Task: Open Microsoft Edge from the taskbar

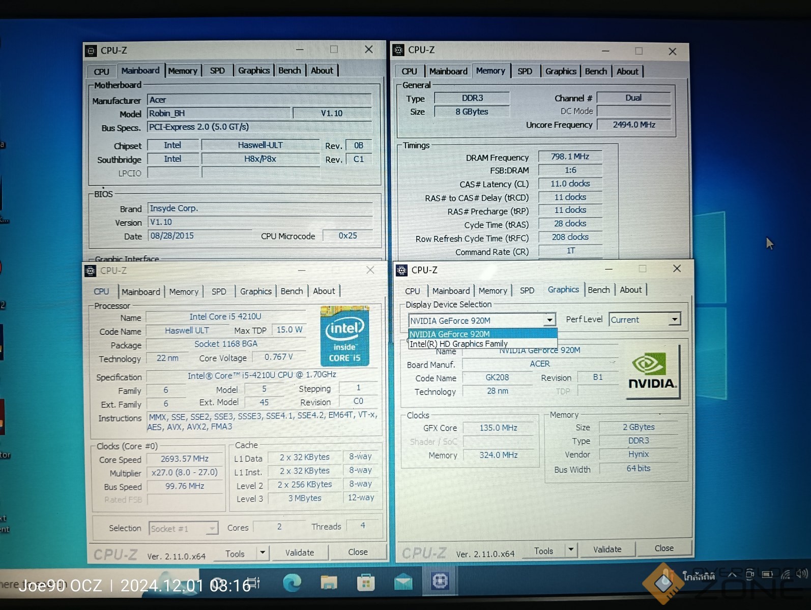Action: pos(292,583)
